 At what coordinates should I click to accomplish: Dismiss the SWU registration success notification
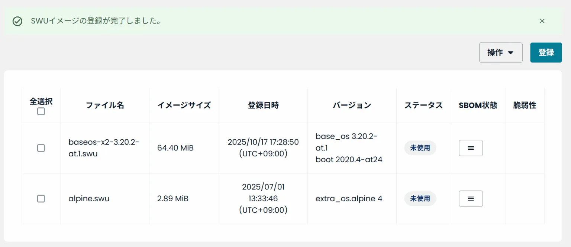point(542,21)
